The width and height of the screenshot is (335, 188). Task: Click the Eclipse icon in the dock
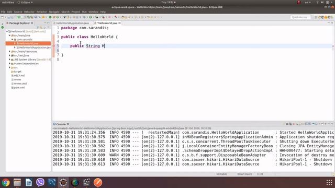tap(63, 182)
